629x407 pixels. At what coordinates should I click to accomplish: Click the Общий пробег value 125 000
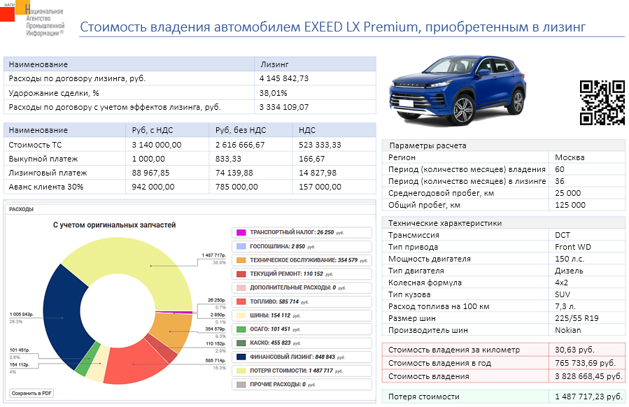point(570,205)
